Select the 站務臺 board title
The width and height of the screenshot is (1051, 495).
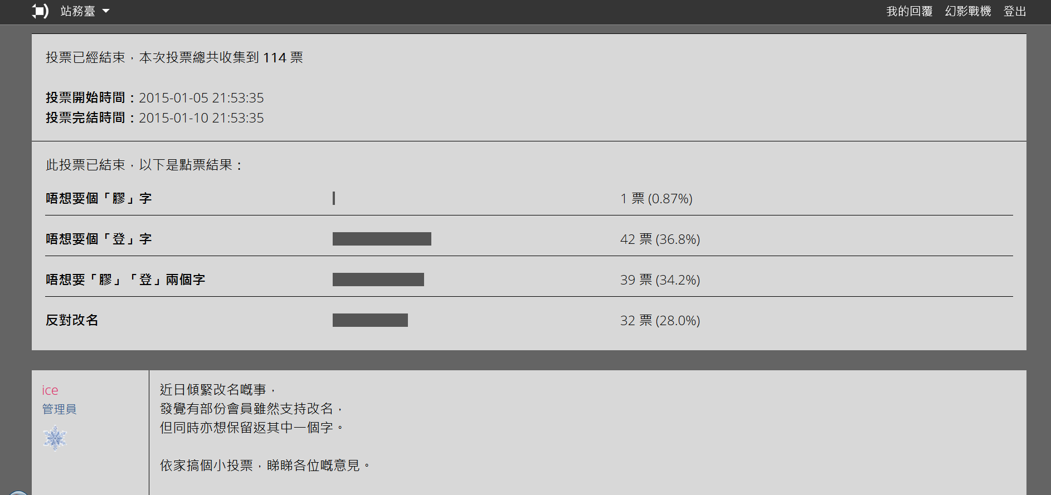click(x=77, y=11)
